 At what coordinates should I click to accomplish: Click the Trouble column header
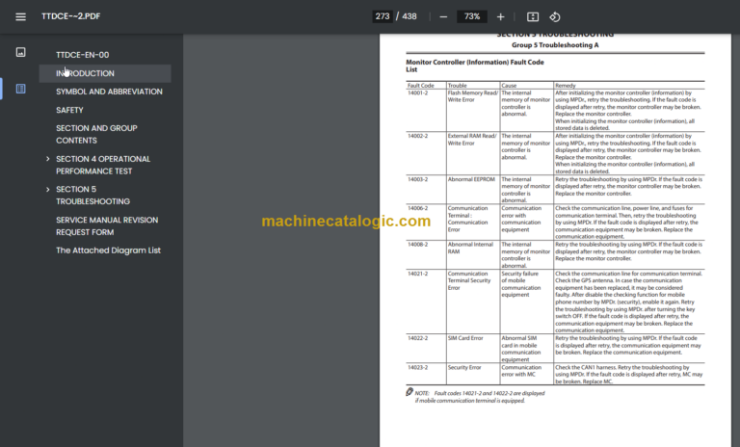[458, 86]
